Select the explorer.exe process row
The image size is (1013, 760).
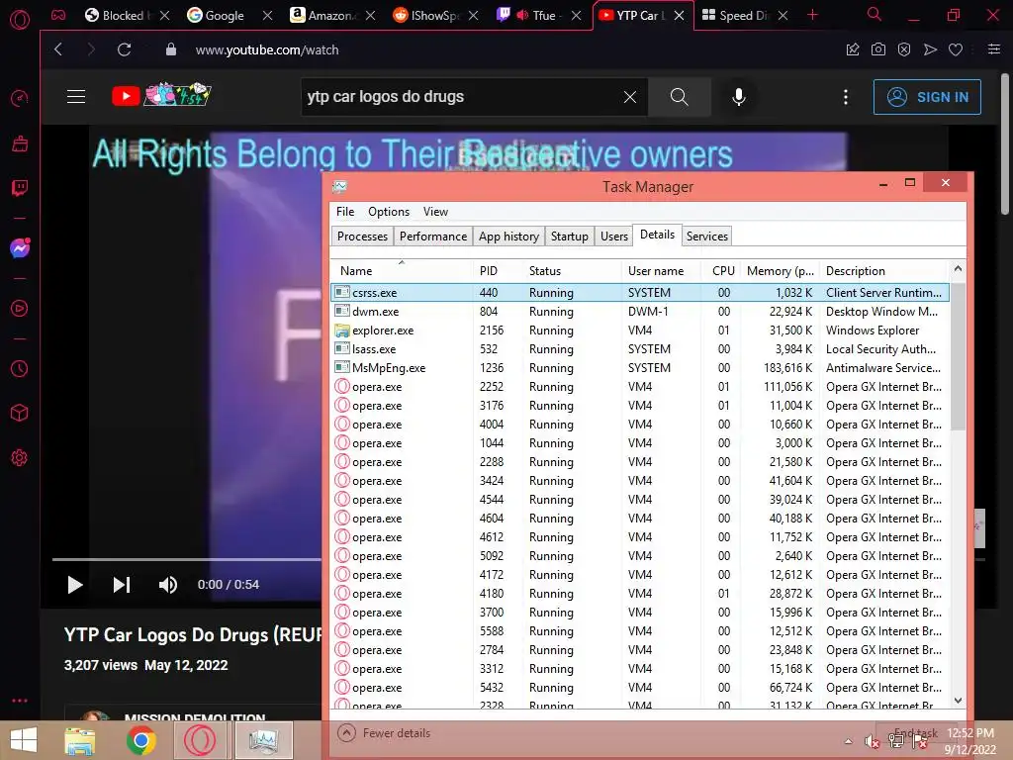640,331
